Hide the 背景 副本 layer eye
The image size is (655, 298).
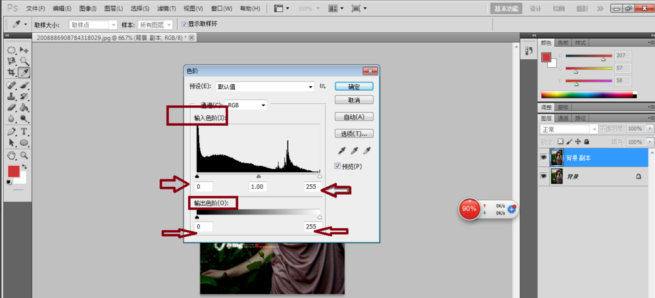543,158
